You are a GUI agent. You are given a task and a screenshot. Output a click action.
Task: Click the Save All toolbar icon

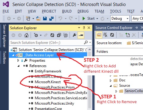pos(51,18)
